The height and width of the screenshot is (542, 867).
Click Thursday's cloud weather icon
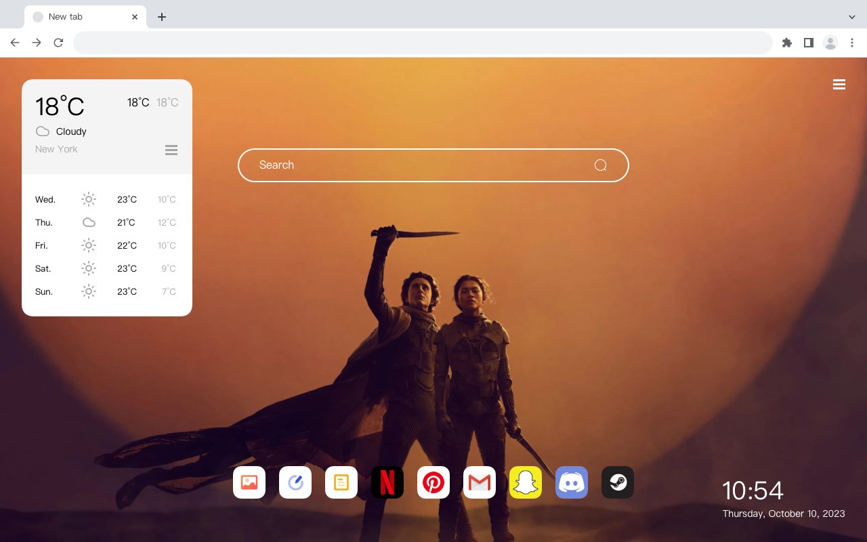coord(89,222)
